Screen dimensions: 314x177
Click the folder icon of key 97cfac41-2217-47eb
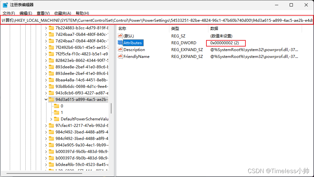click(51, 126)
